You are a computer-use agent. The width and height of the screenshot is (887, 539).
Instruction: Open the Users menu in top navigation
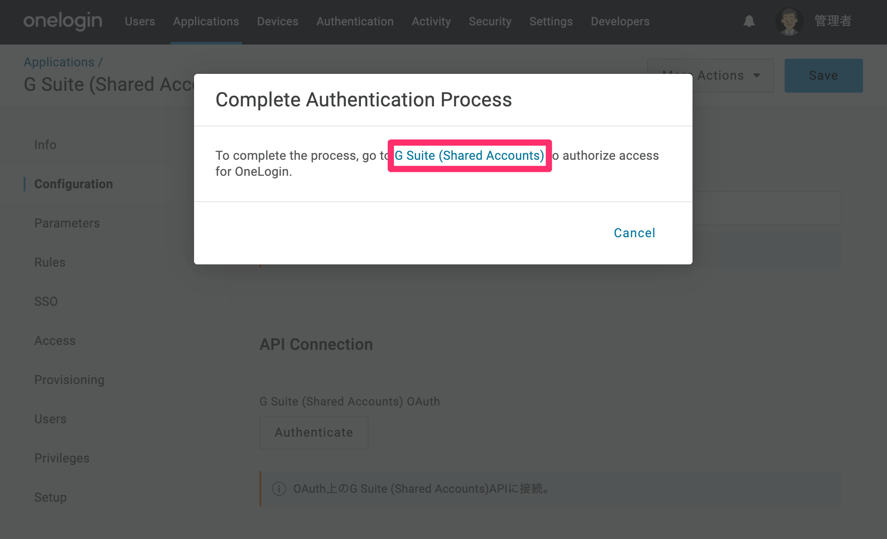tap(140, 21)
